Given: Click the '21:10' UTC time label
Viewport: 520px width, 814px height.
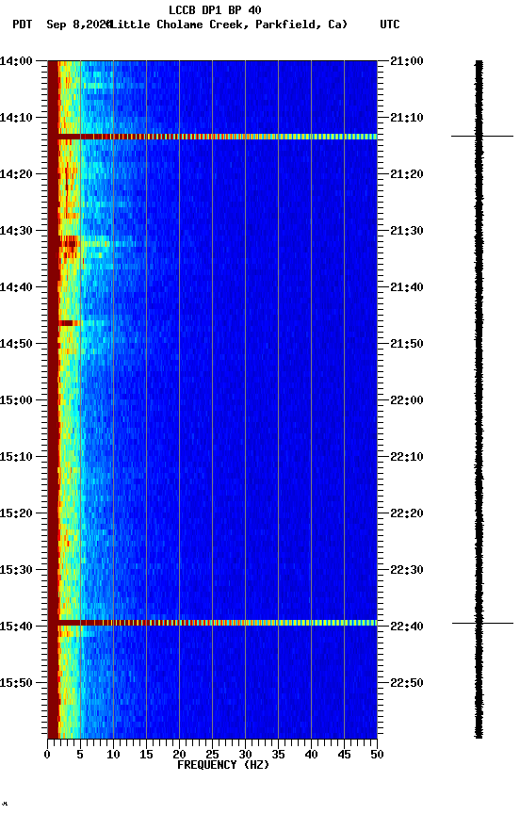Looking at the screenshot, I should pyautogui.click(x=407, y=118).
